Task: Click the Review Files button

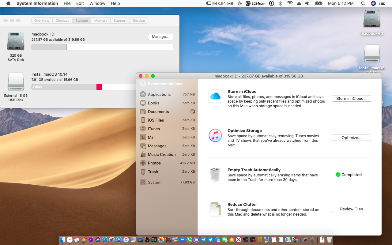Action: [x=352, y=209]
